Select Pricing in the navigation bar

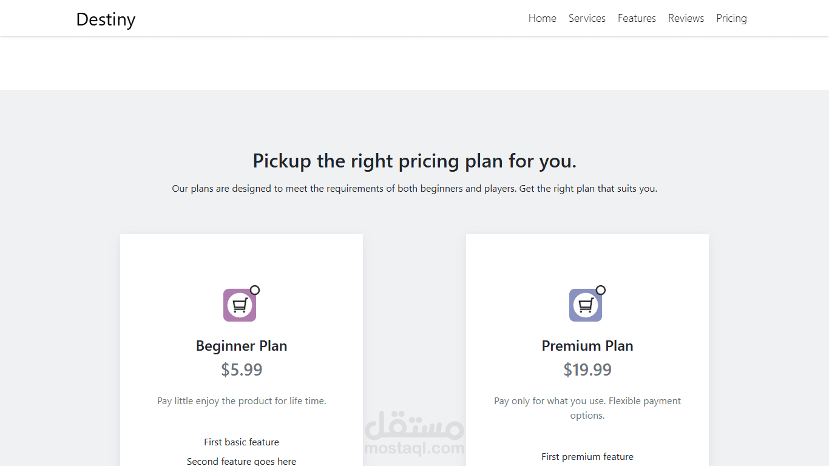pyautogui.click(x=731, y=18)
